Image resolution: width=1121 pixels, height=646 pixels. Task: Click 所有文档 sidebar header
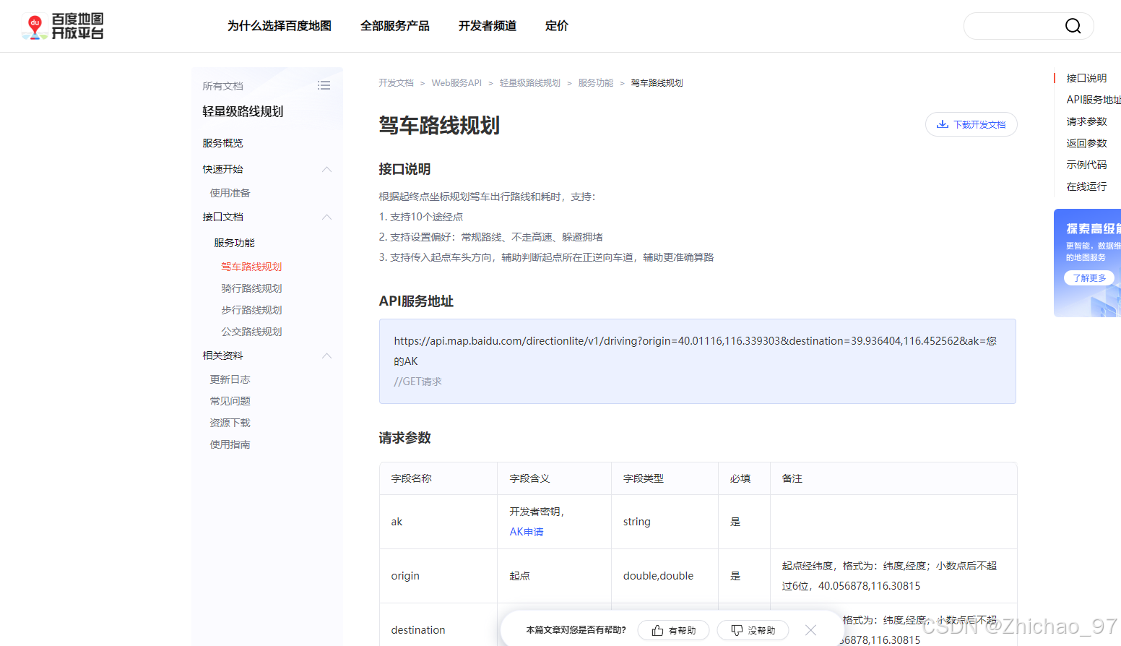tap(222, 86)
